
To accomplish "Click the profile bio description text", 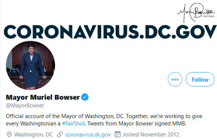I will 104,120.
